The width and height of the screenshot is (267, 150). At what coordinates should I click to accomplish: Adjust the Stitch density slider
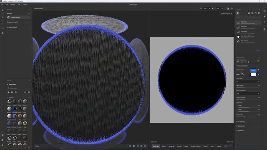[x=248, y=87]
